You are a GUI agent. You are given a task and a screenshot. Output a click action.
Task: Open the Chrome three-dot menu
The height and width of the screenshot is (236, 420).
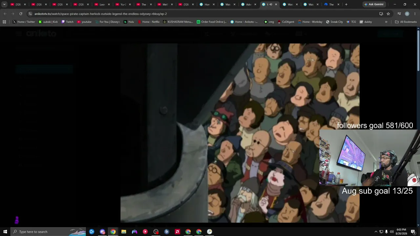pos(415,14)
